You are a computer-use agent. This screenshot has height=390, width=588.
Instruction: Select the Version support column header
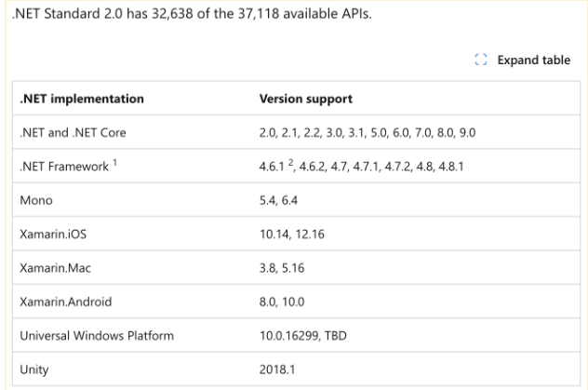tap(305, 99)
